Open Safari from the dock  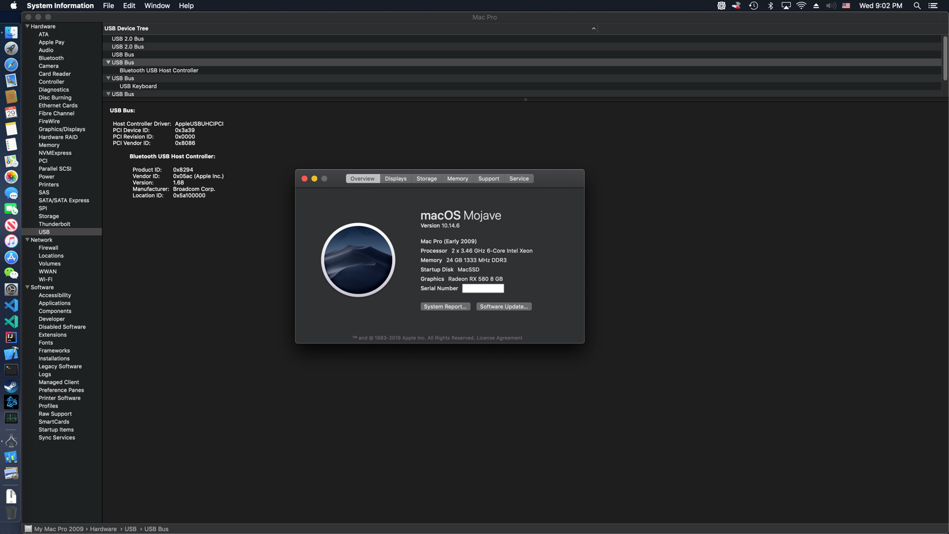pyautogui.click(x=11, y=65)
